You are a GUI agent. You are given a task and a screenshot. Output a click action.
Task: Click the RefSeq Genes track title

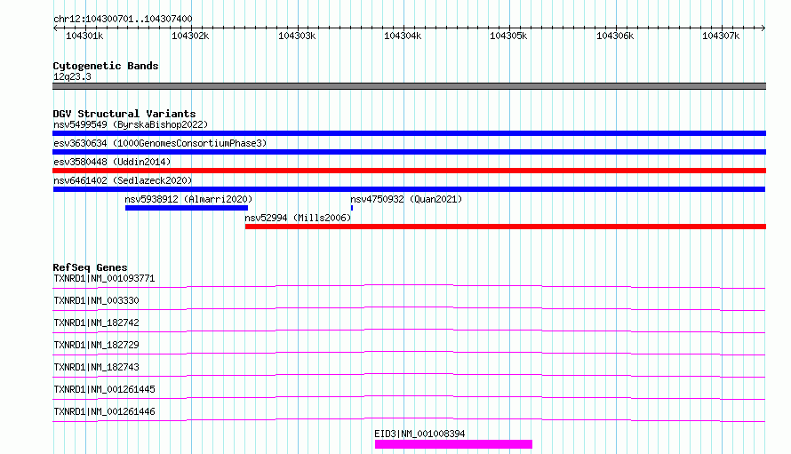pos(91,267)
